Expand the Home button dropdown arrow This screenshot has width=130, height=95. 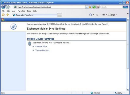tap(93, 15)
